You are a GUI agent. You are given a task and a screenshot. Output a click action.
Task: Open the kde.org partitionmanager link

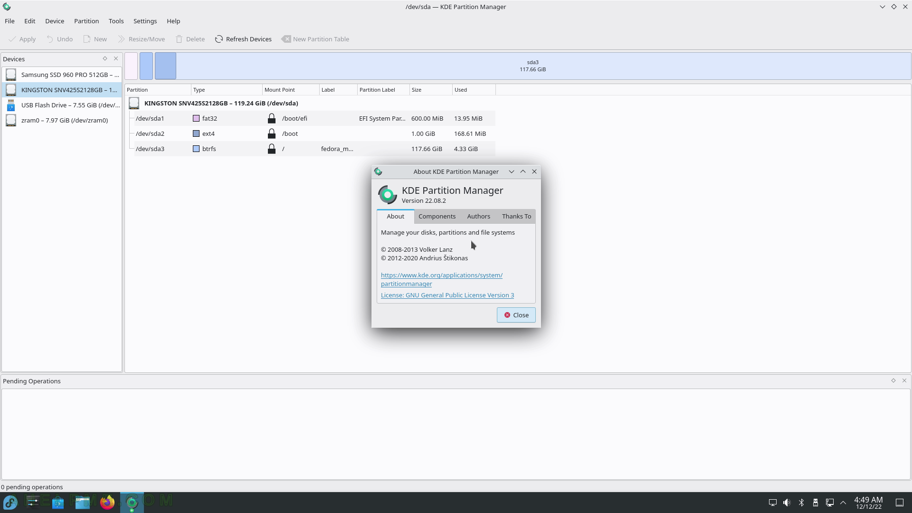pyautogui.click(x=441, y=279)
